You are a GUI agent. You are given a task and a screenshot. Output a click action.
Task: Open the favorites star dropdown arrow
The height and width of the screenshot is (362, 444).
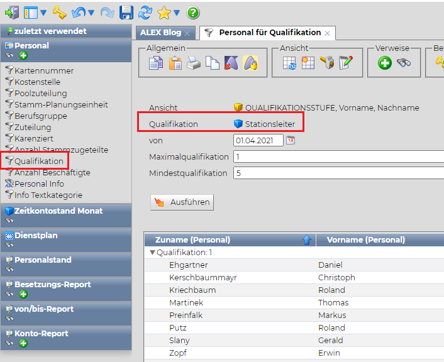pos(177,13)
